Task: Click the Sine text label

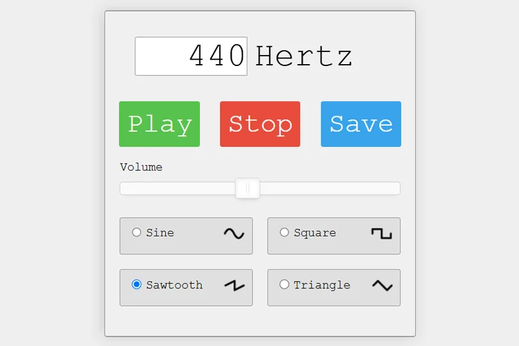Action: click(160, 233)
